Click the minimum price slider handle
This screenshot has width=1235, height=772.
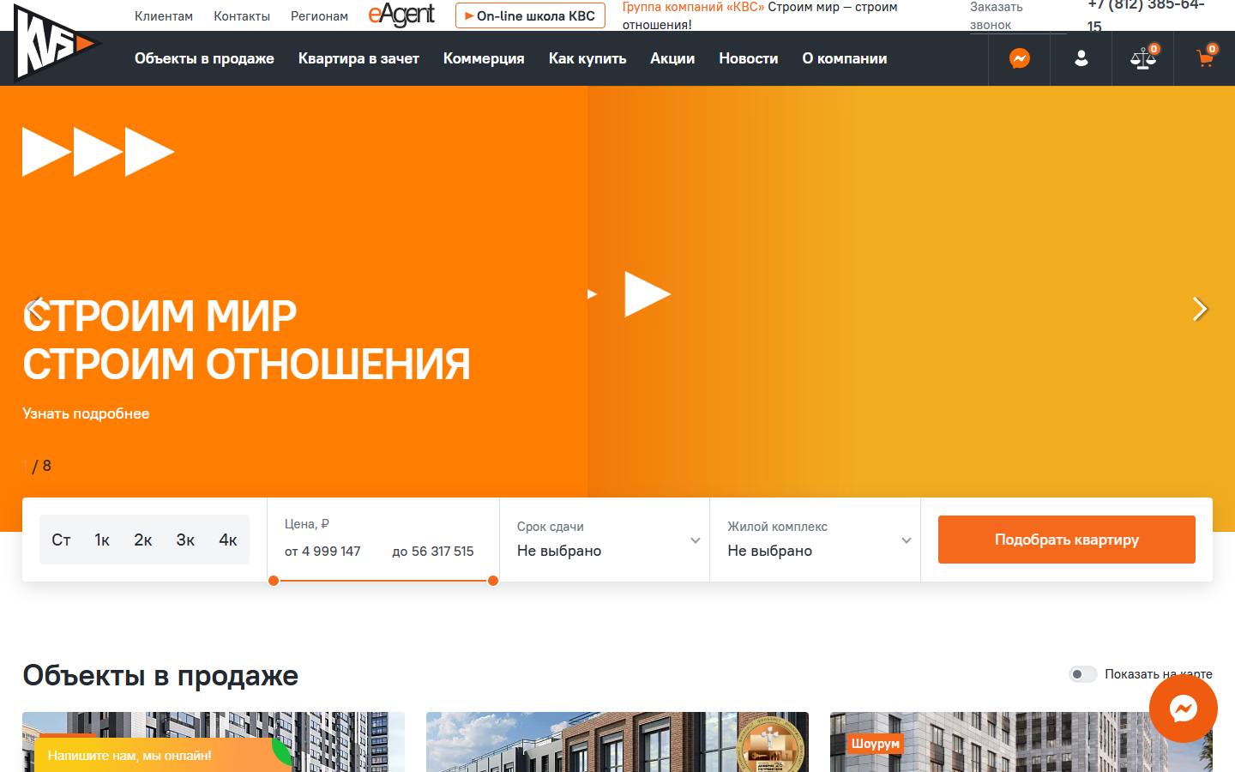[x=274, y=581]
